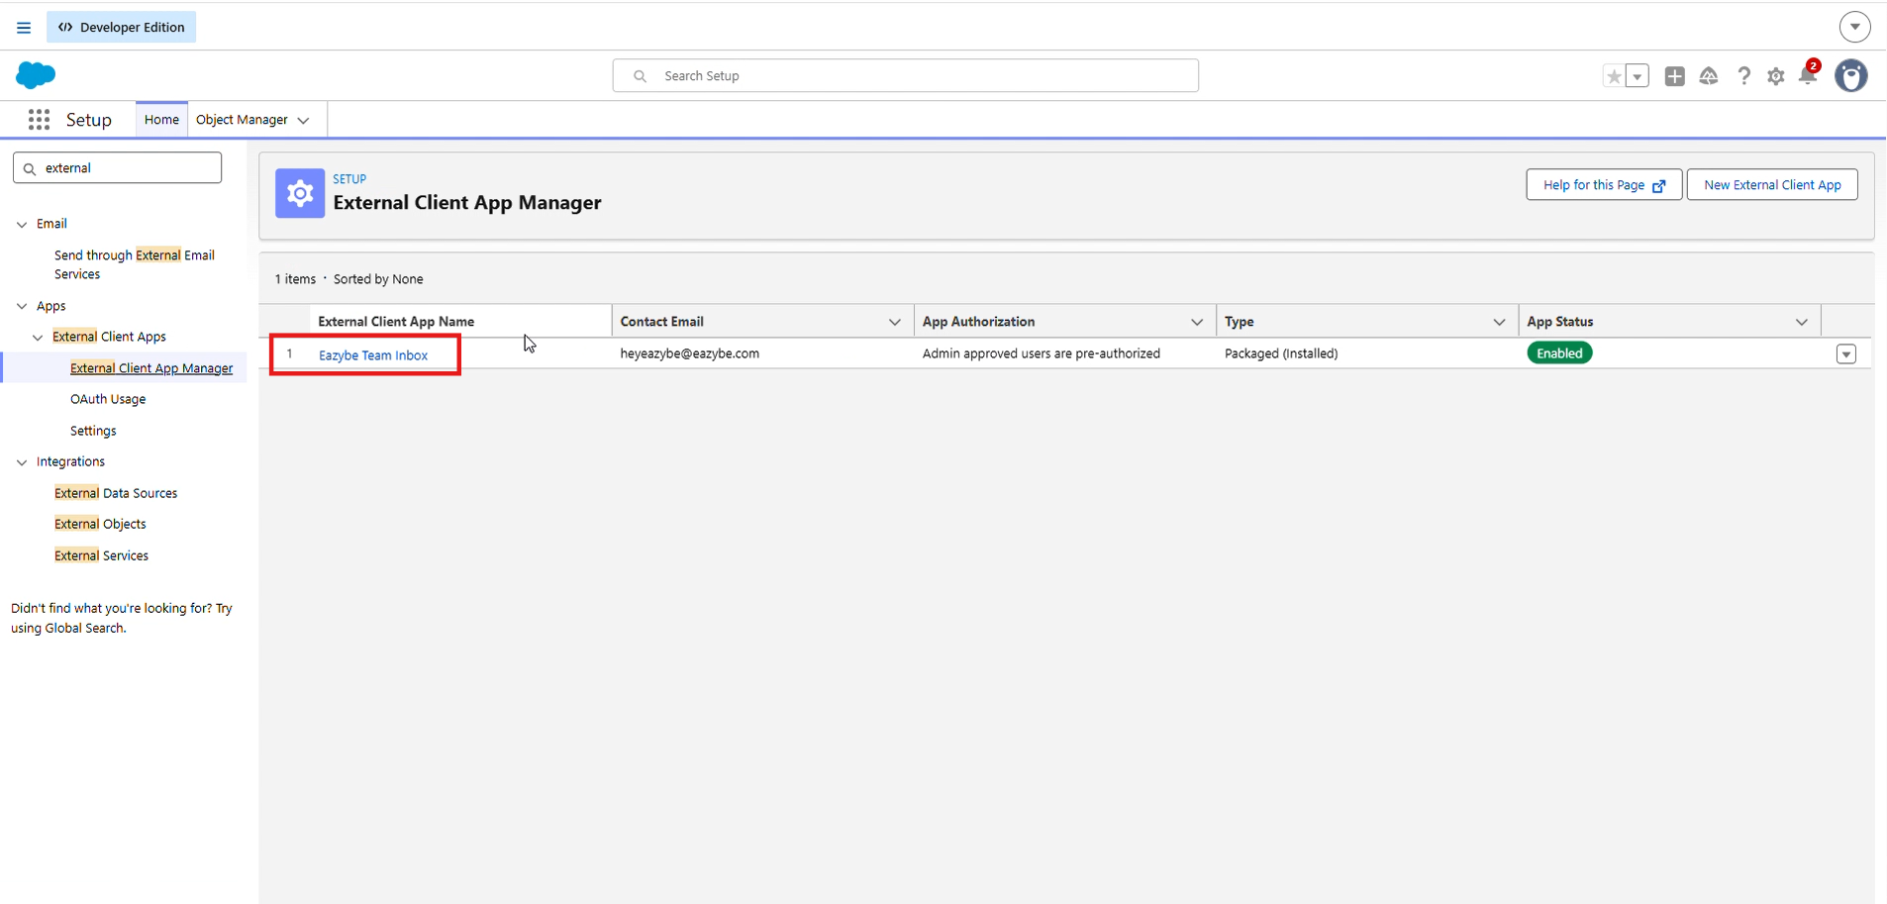This screenshot has height=904, width=1887.
Task: Expand the Object Manager tab chevron
Action: (304, 121)
